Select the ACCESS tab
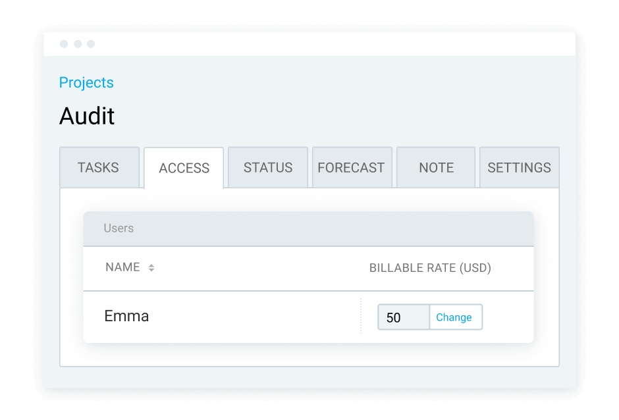The width and height of the screenshot is (619, 420). tap(183, 167)
